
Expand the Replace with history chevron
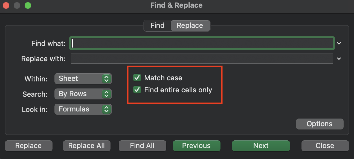(339, 59)
